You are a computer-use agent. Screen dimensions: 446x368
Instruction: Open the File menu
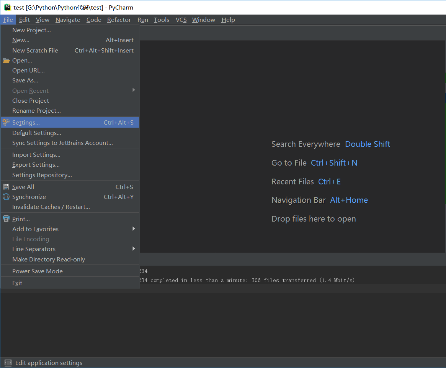(8, 20)
